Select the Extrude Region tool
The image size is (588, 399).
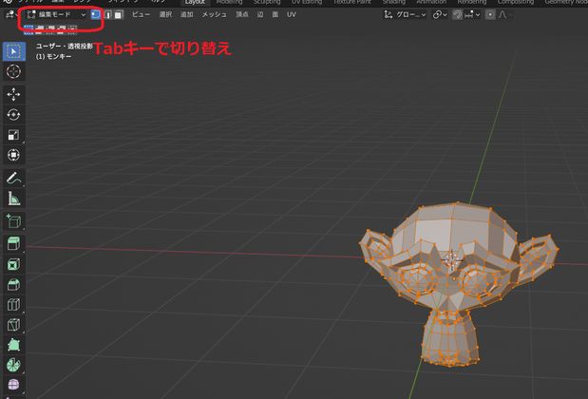point(14,244)
